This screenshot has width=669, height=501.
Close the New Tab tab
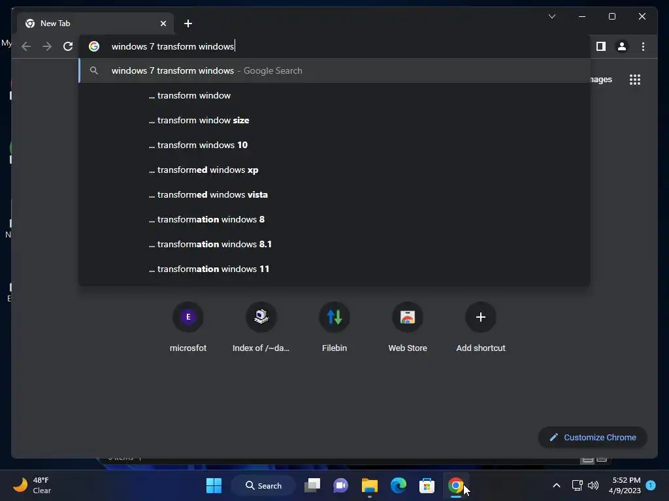tap(163, 23)
